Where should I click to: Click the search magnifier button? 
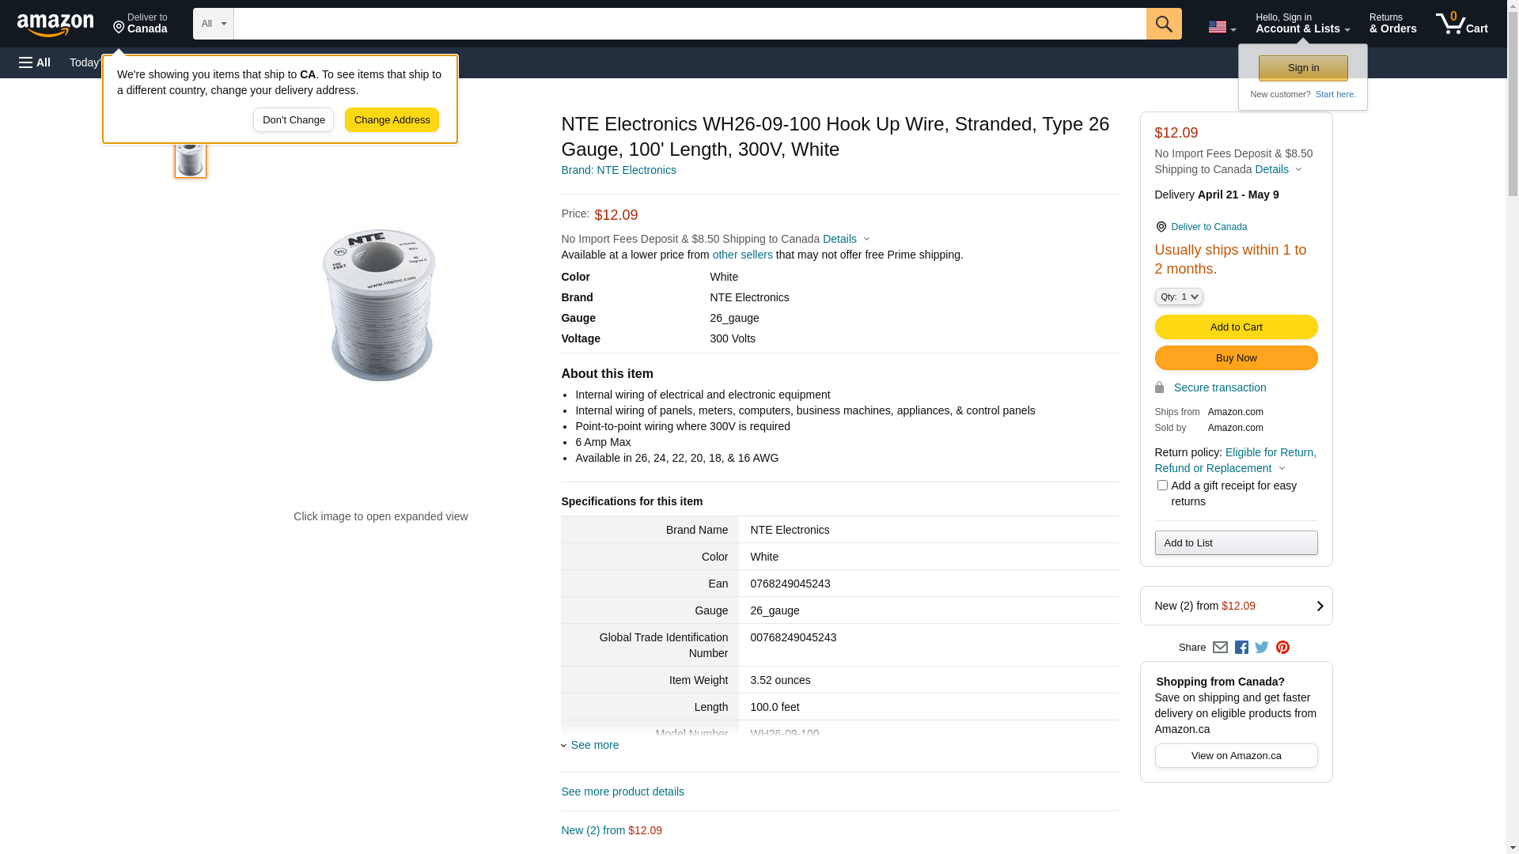(x=1164, y=24)
